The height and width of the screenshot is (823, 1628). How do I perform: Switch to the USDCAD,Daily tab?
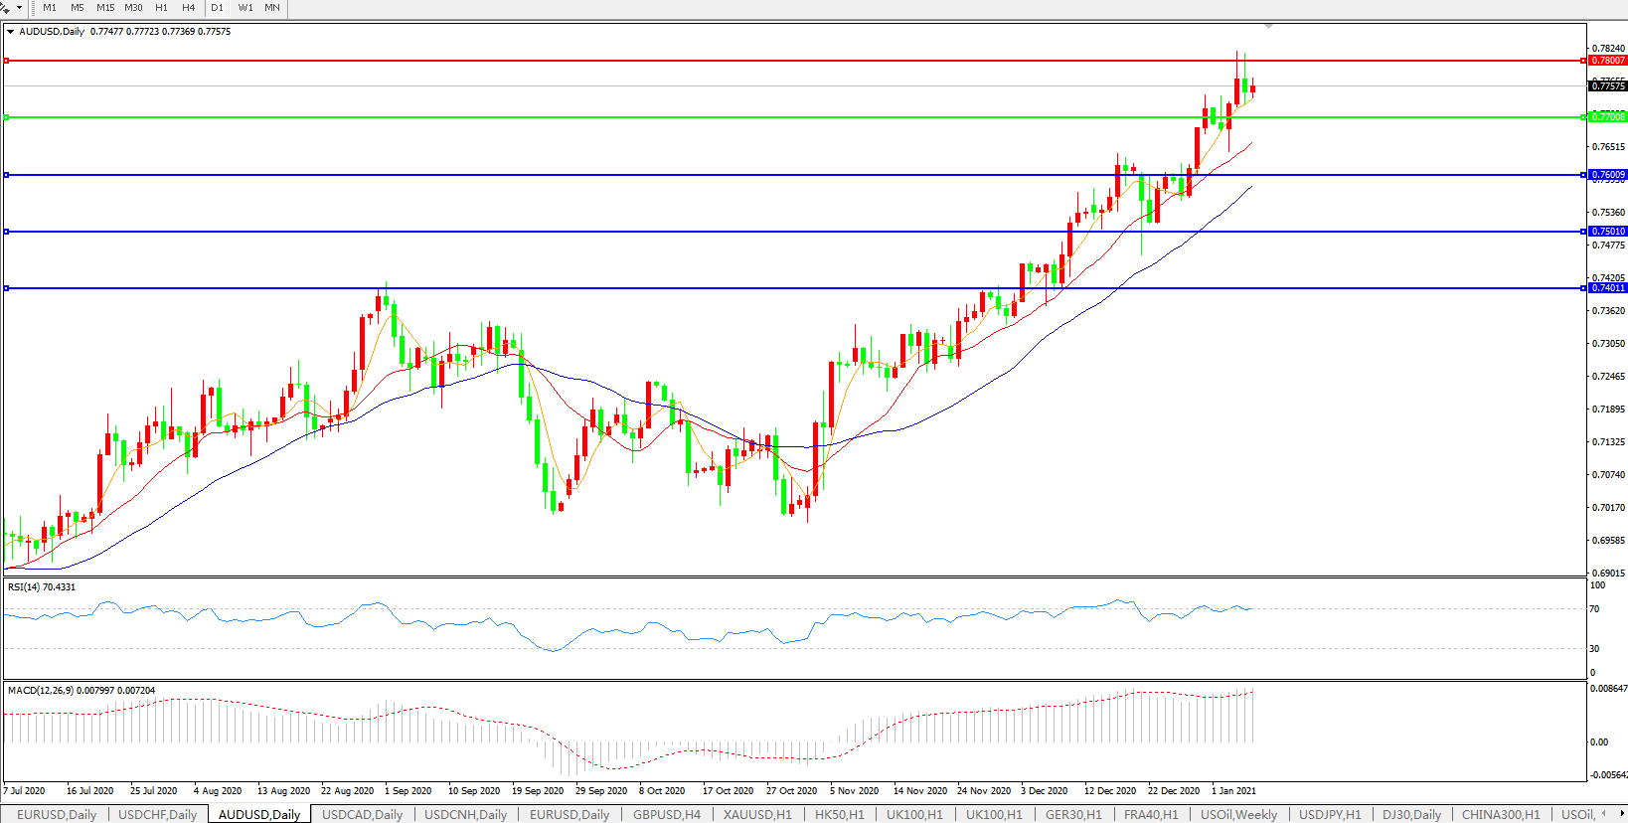pyautogui.click(x=362, y=814)
